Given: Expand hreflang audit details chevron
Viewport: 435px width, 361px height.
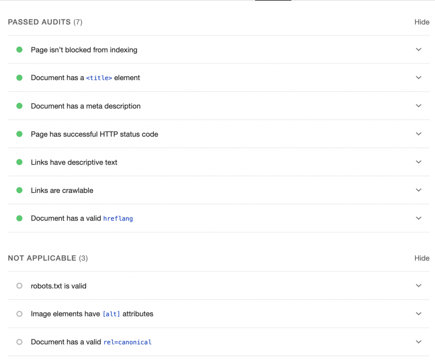Looking at the screenshot, I should 418,218.
